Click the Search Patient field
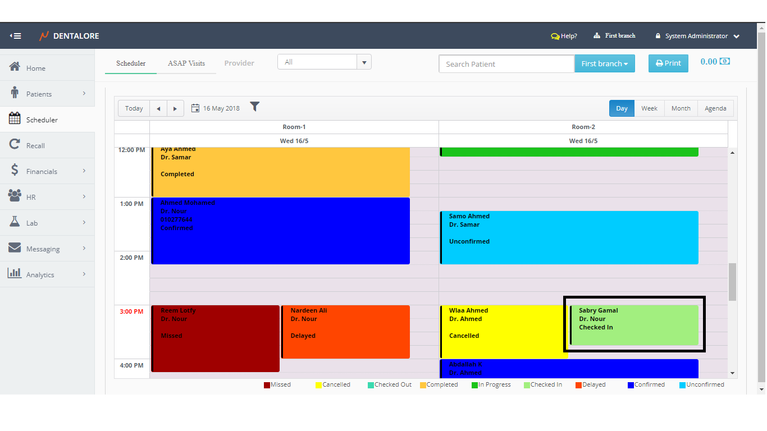 (506, 64)
